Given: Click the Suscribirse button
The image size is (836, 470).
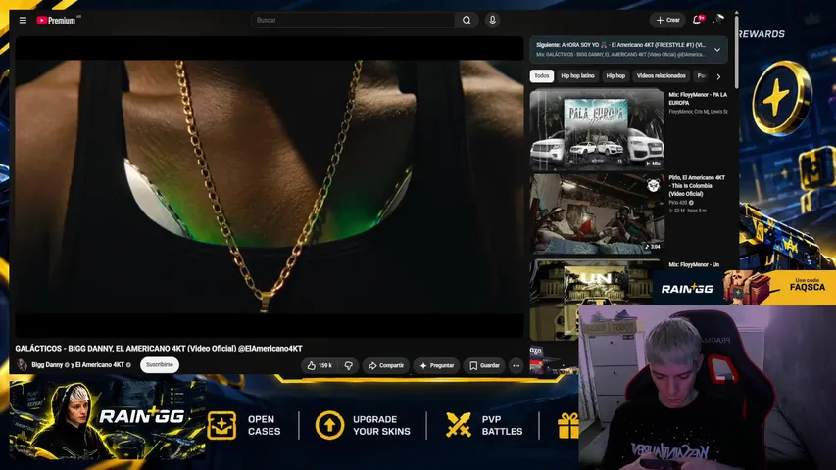Looking at the screenshot, I should pyautogui.click(x=160, y=365).
